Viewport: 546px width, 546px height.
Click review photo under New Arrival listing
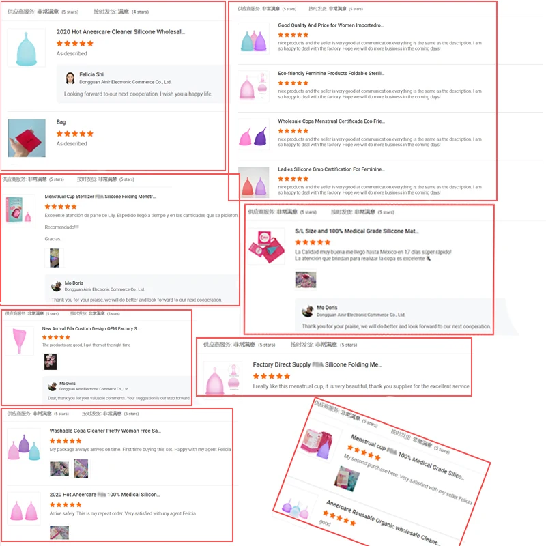(51, 362)
